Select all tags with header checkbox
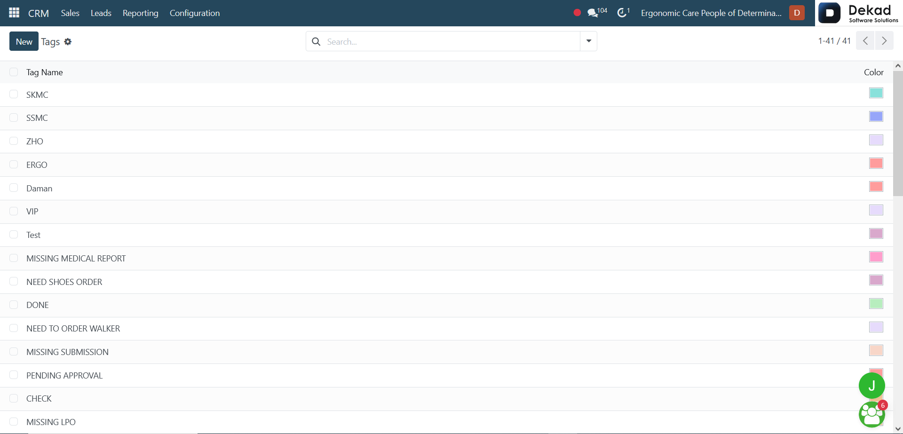This screenshot has height=434, width=903. [14, 72]
